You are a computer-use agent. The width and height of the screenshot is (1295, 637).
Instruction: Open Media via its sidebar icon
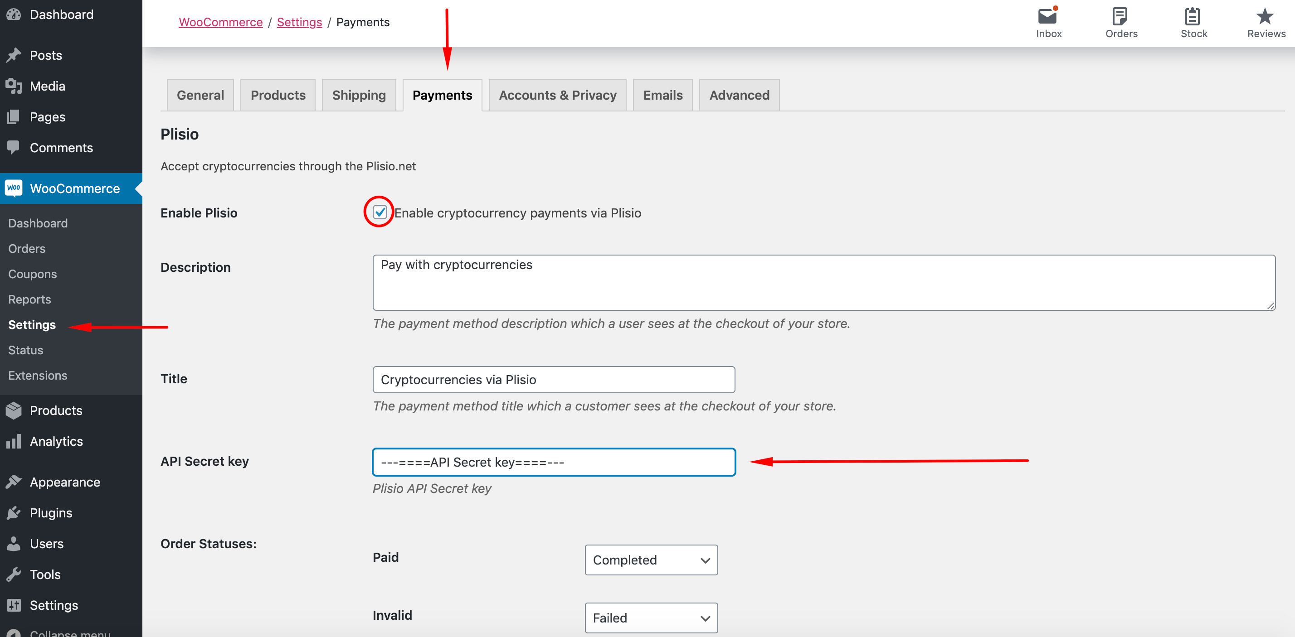coord(14,86)
